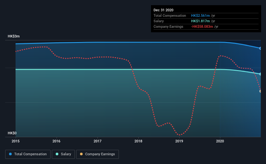Screen dimensions: 266x164
Task: Click the 2016 x-axis label
Action: pos(56,141)
